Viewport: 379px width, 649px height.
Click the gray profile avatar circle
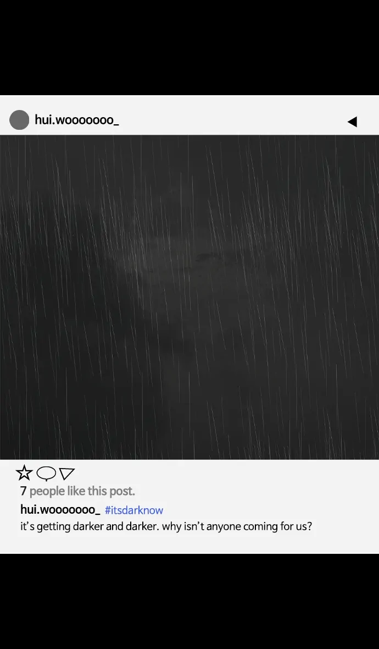pyautogui.click(x=19, y=120)
